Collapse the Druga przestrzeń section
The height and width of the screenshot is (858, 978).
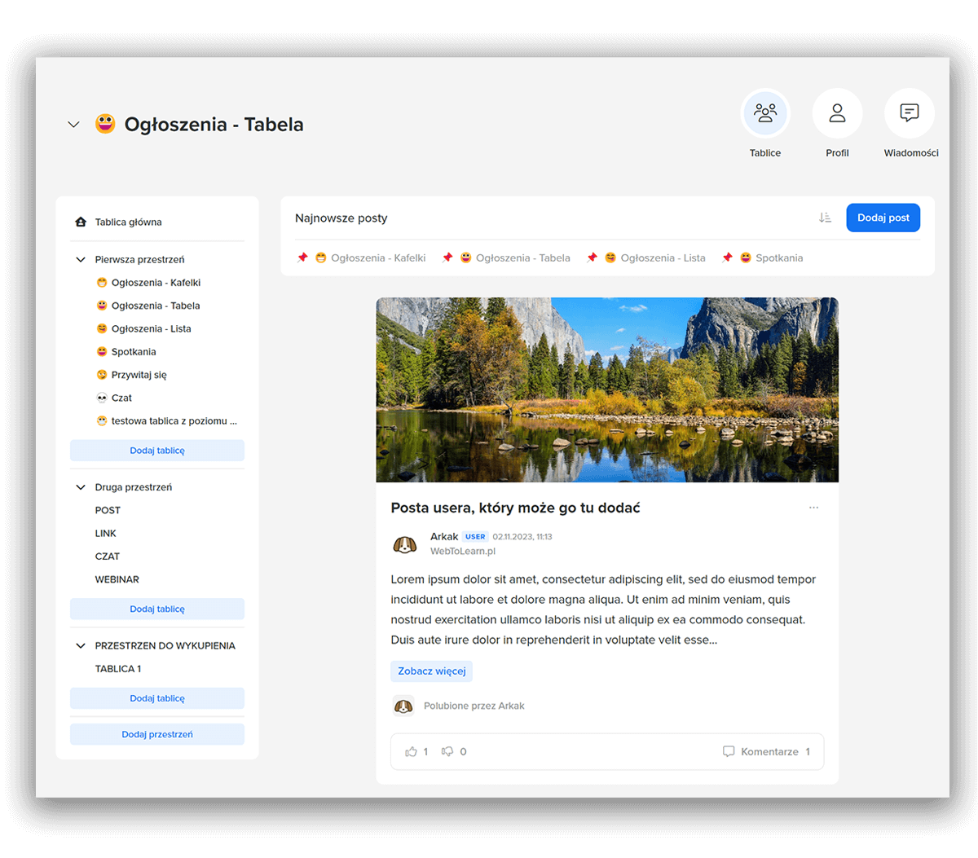[81, 487]
